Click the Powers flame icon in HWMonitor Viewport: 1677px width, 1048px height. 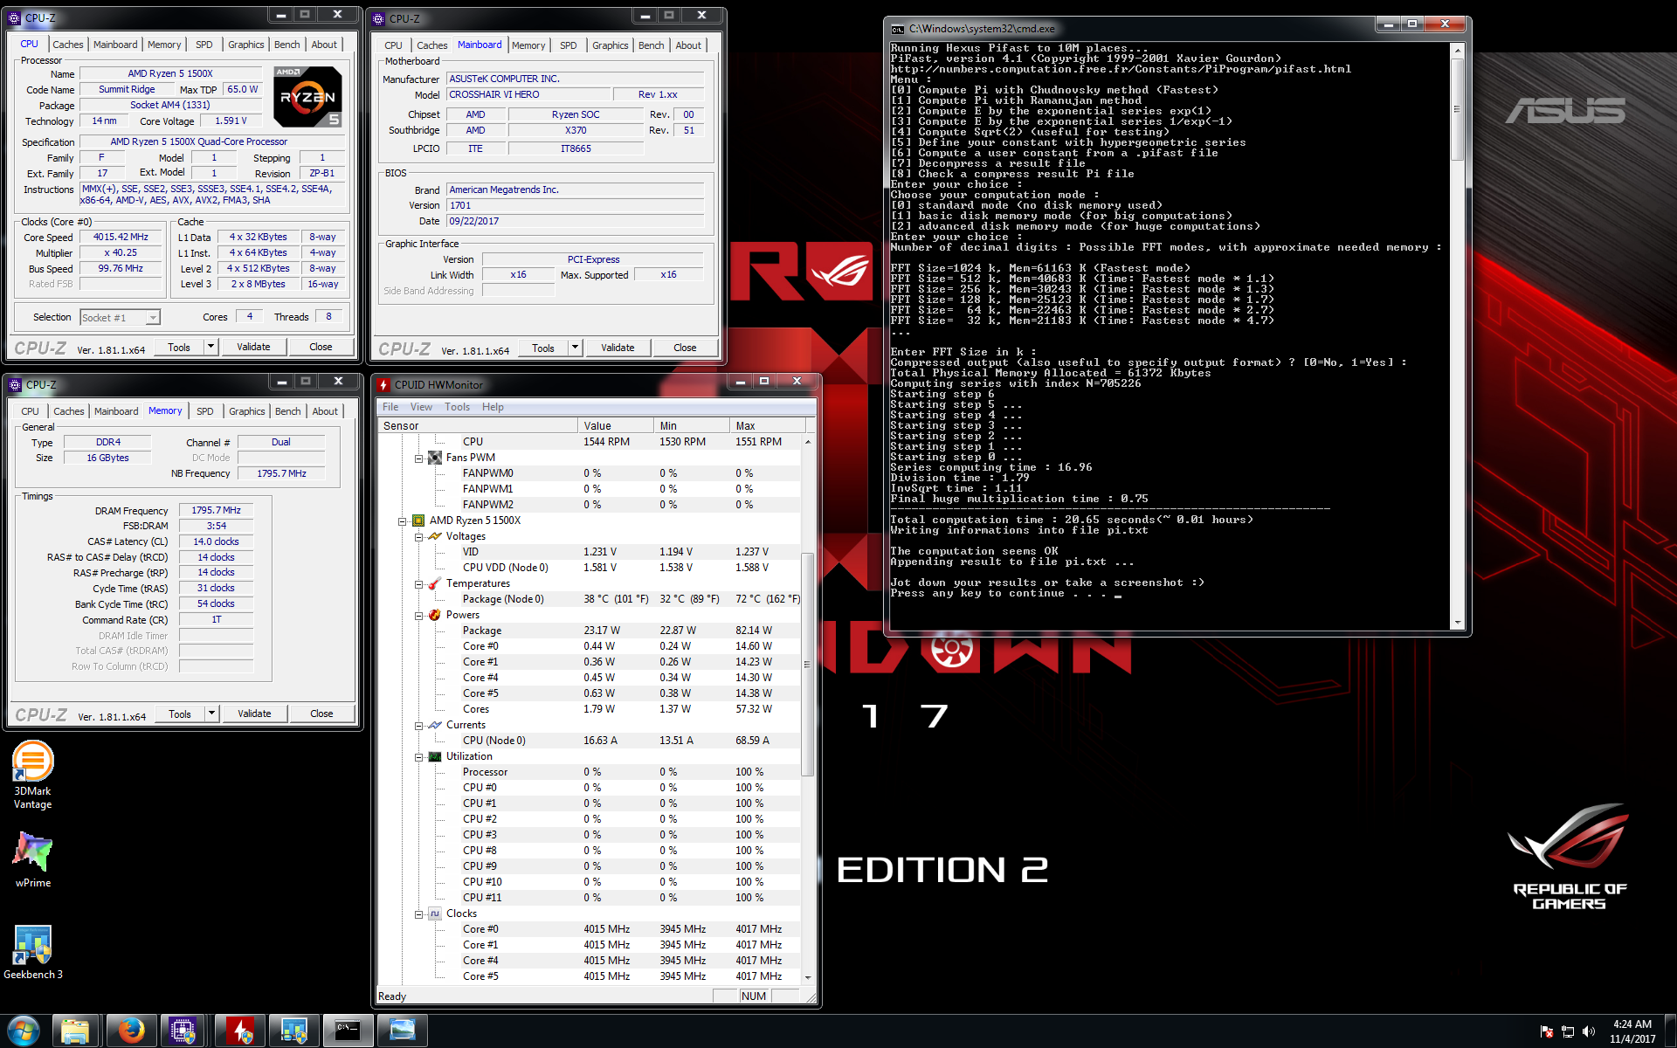tap(435, 615)
